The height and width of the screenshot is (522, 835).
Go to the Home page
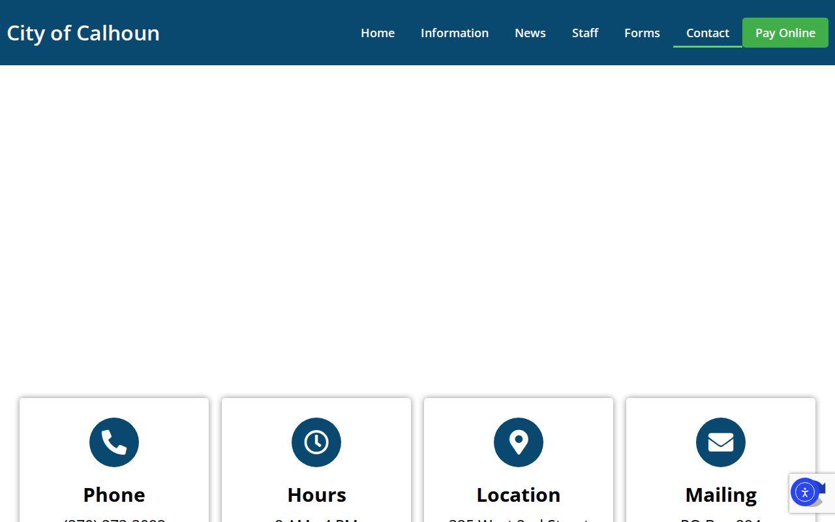point(378,33)
